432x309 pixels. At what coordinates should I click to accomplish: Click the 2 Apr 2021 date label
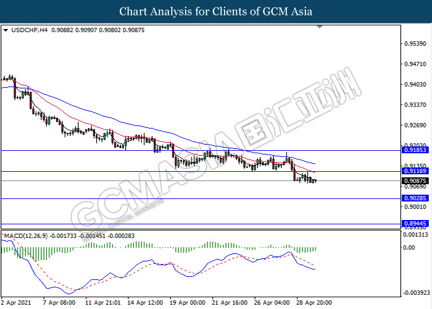point(15,303)
